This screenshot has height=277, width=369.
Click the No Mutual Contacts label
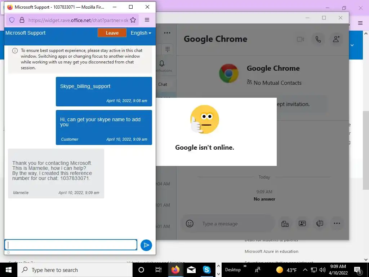click(277, 83)
